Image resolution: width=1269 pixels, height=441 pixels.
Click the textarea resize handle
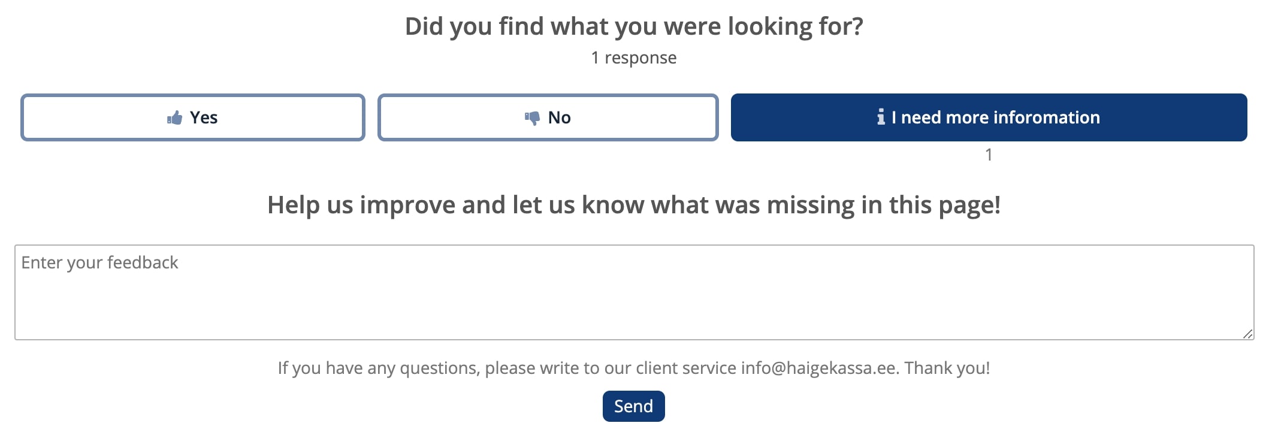(x=1247, y=334)
